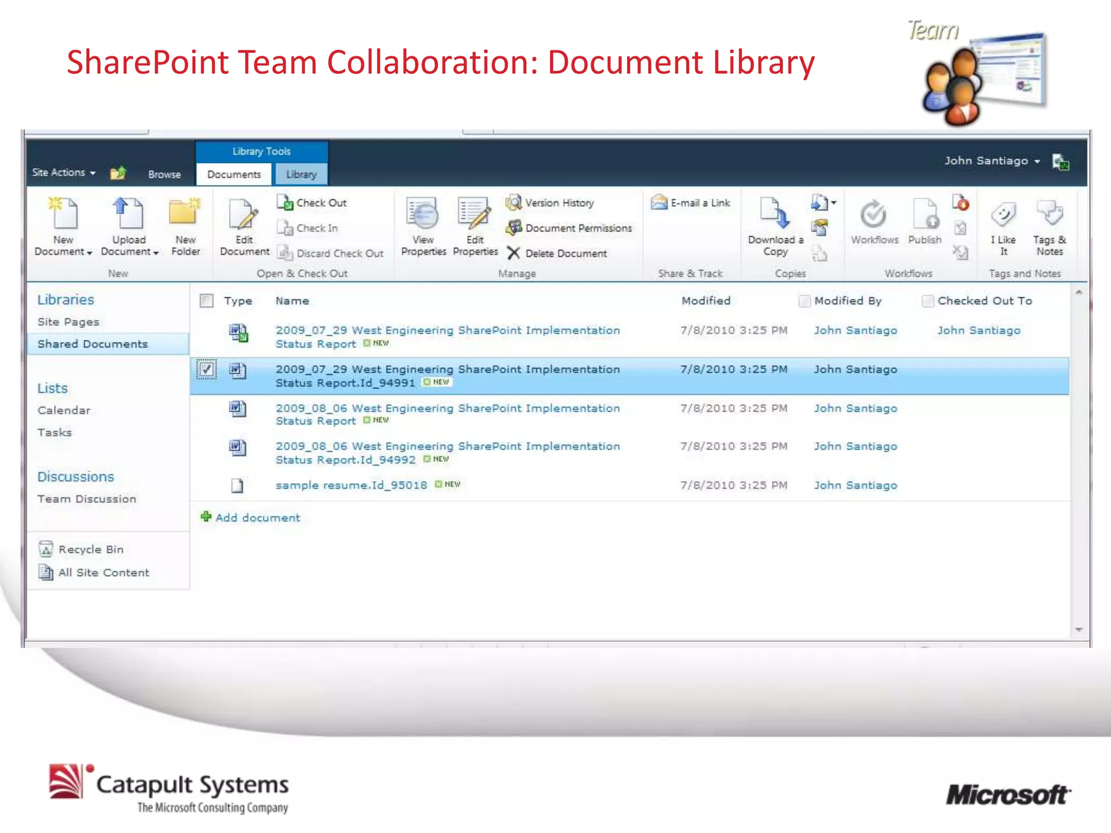The height and width of the screenshot is (833, 1111).
Task: Open Site Pages in the sidebar
Action: (x=68, y=322)
